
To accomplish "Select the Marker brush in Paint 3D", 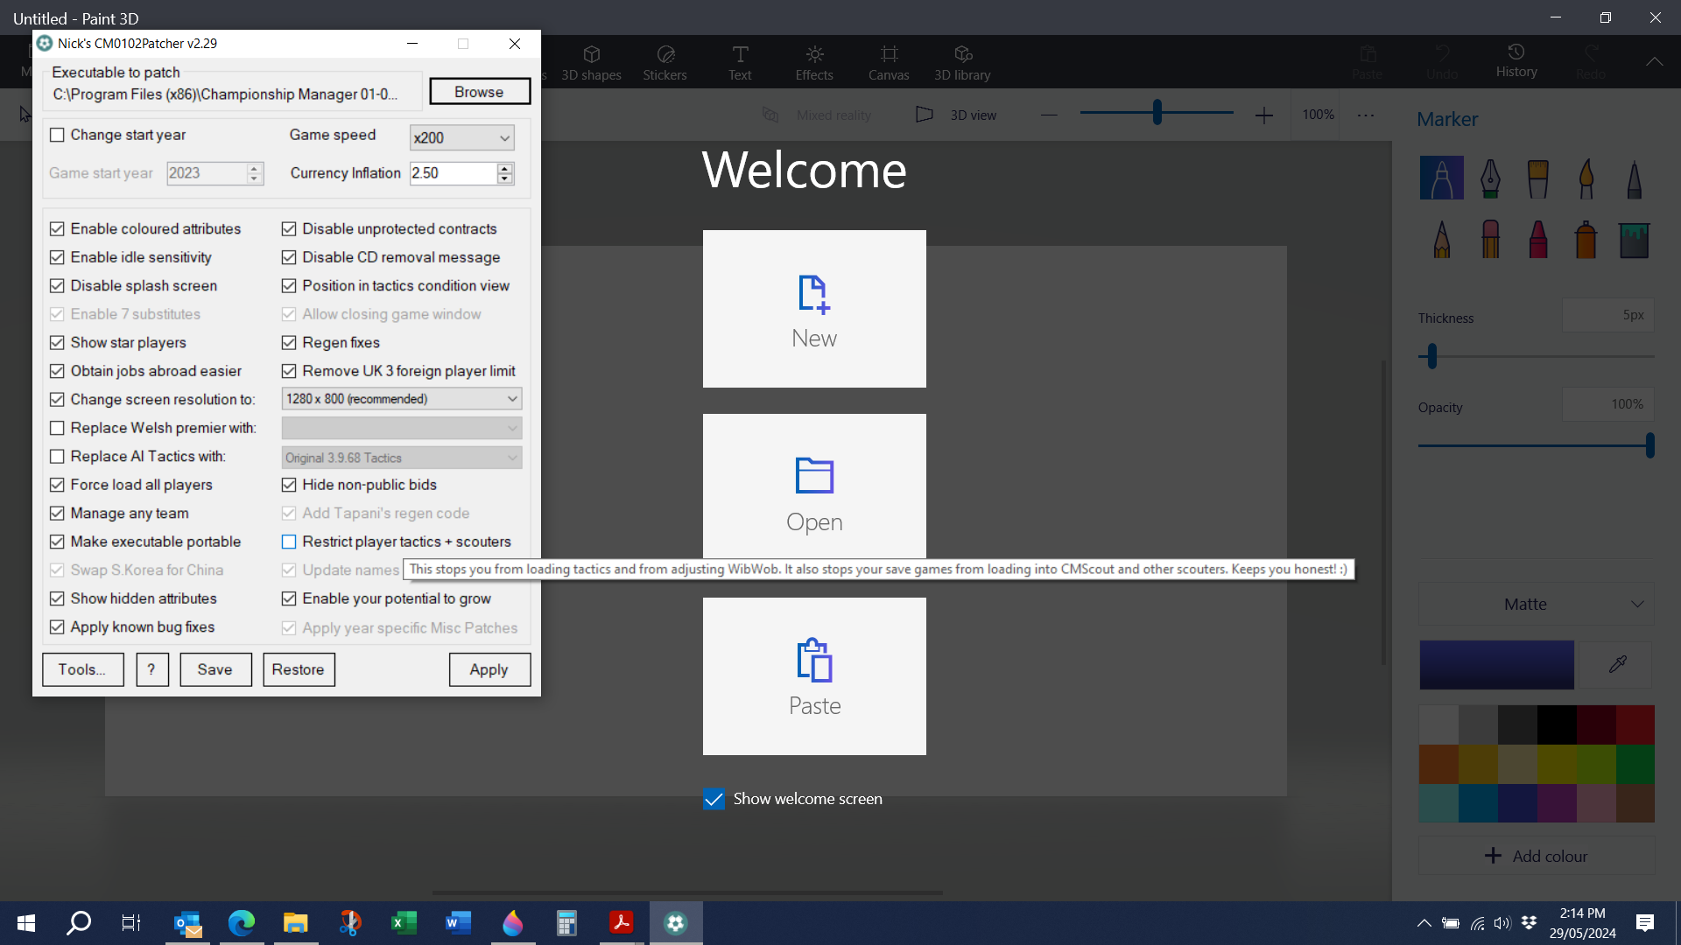I will click(x=1441, y=178).
